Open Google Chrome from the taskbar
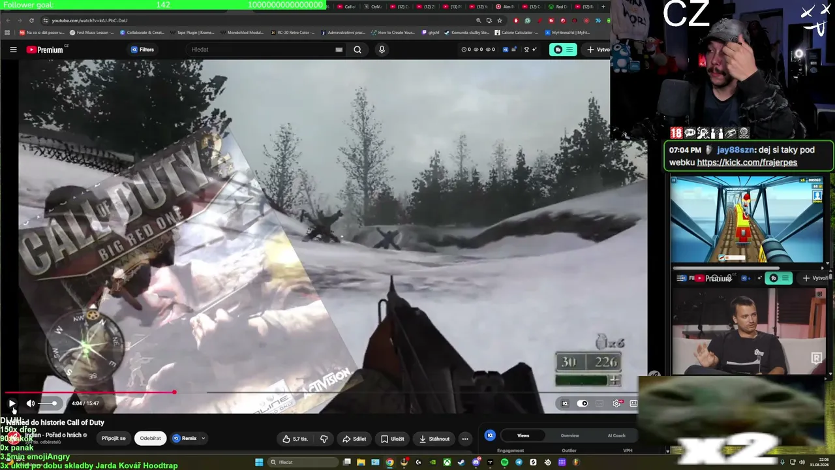 tap(389, 462)
